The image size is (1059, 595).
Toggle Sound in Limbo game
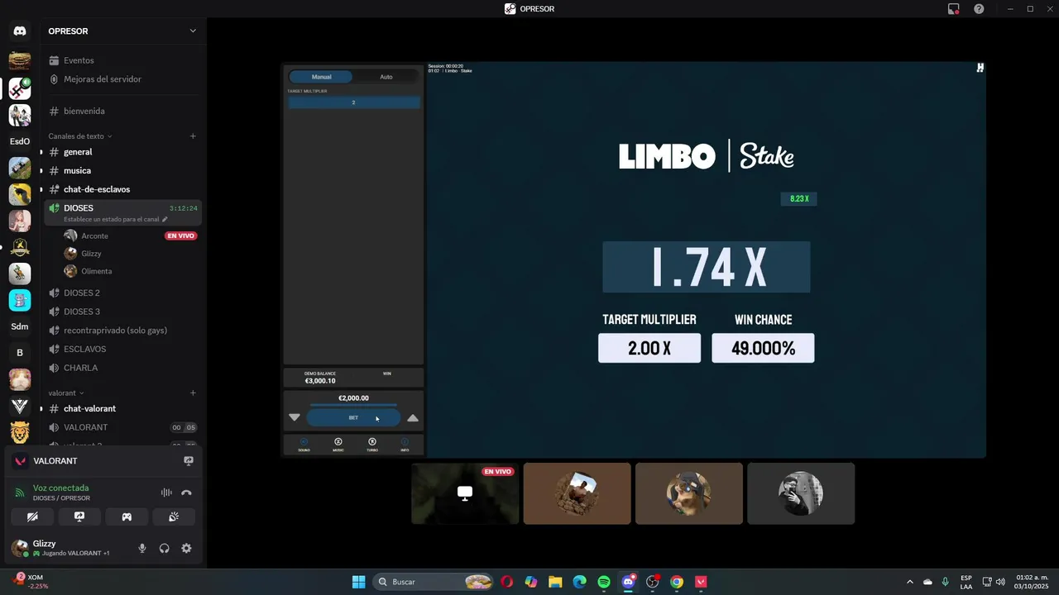tap(304, 445)
